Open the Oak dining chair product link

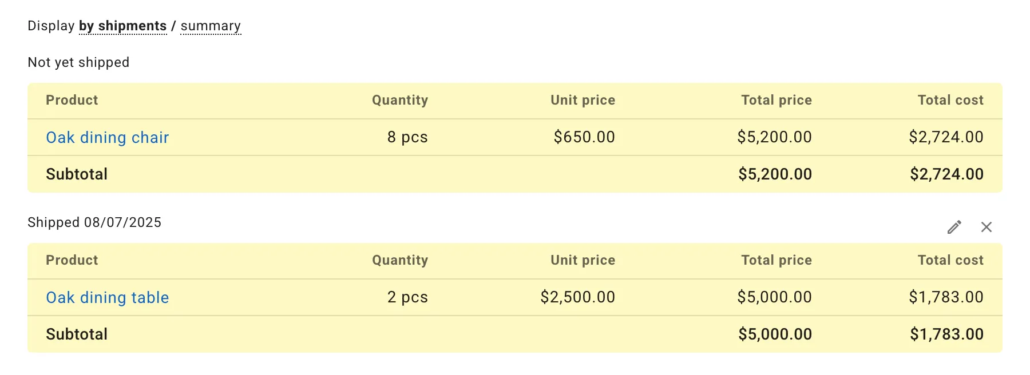click(108, 137)
